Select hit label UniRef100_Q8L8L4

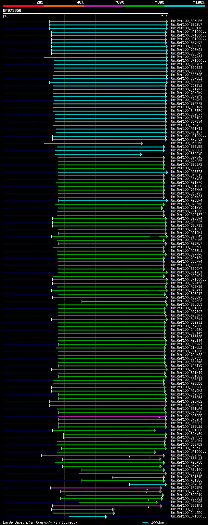187,405
